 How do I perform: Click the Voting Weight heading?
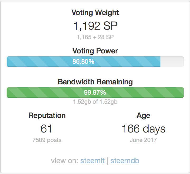(95, 12)
